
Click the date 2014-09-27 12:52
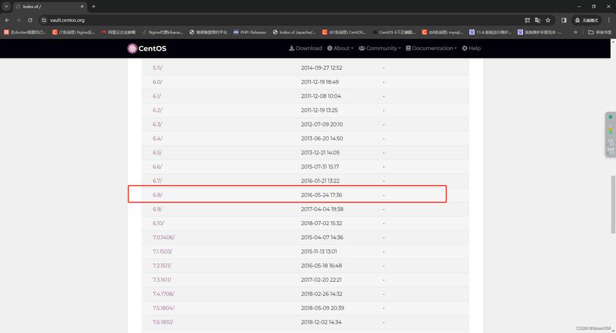tap(321, 68)
